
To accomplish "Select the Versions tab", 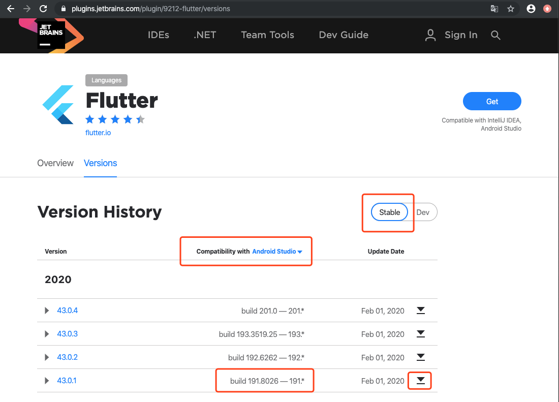I will [x=100, y=163].
